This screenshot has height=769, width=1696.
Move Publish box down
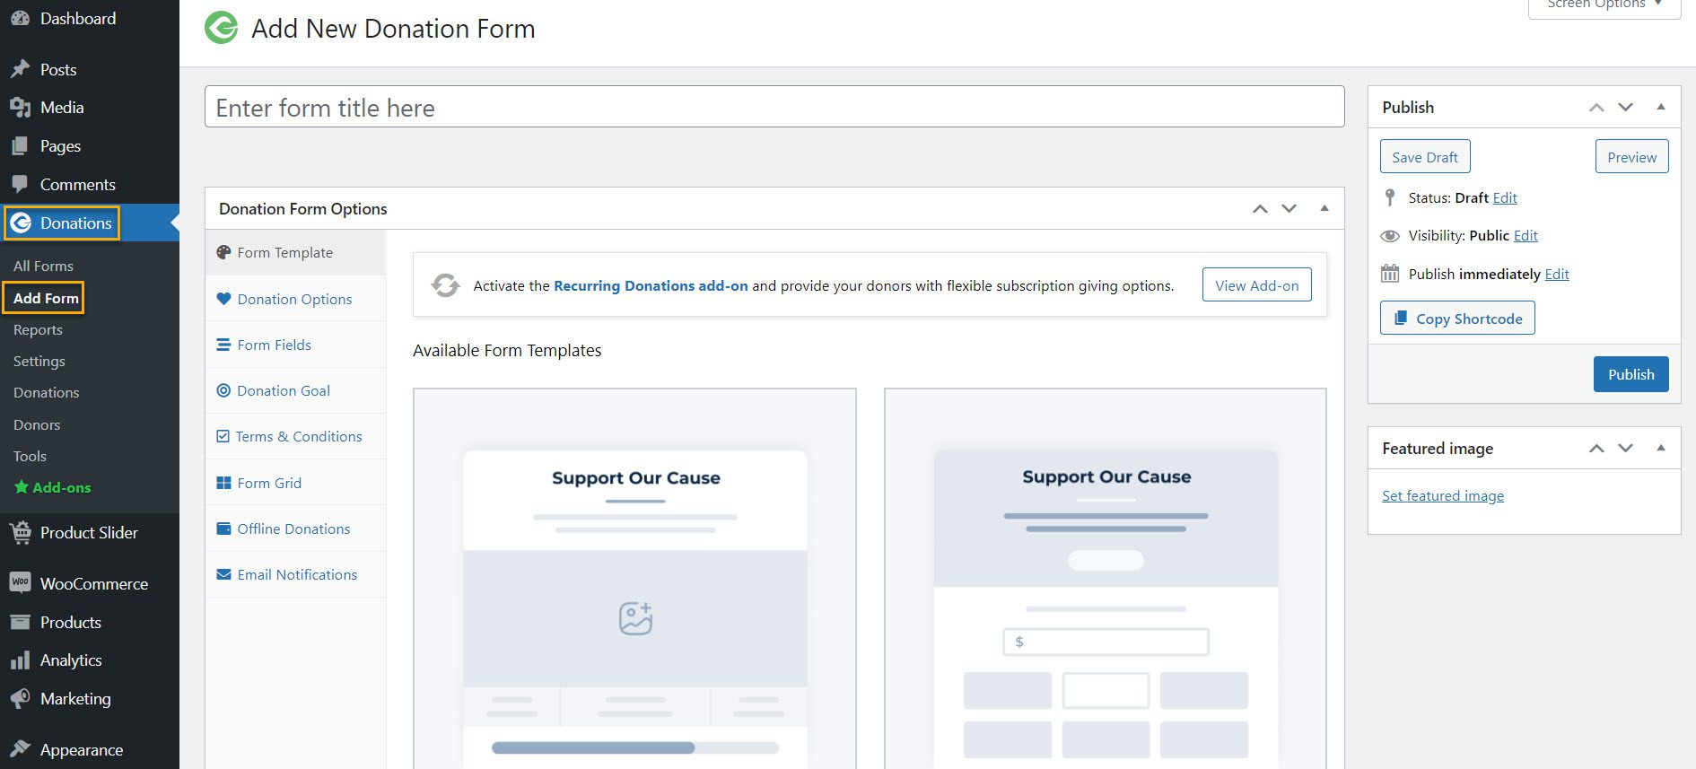tap(1625, 107)
